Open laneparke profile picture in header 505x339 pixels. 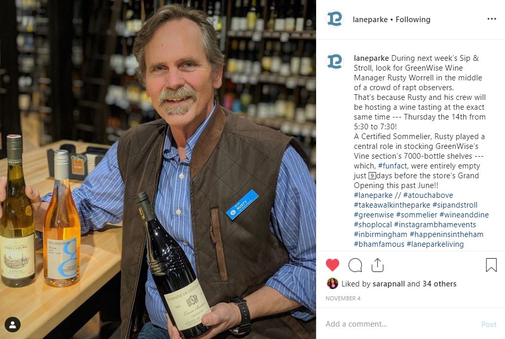pos(335,19)
